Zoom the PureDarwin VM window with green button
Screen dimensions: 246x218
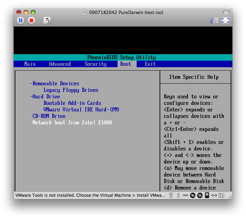tap(33, 12)
